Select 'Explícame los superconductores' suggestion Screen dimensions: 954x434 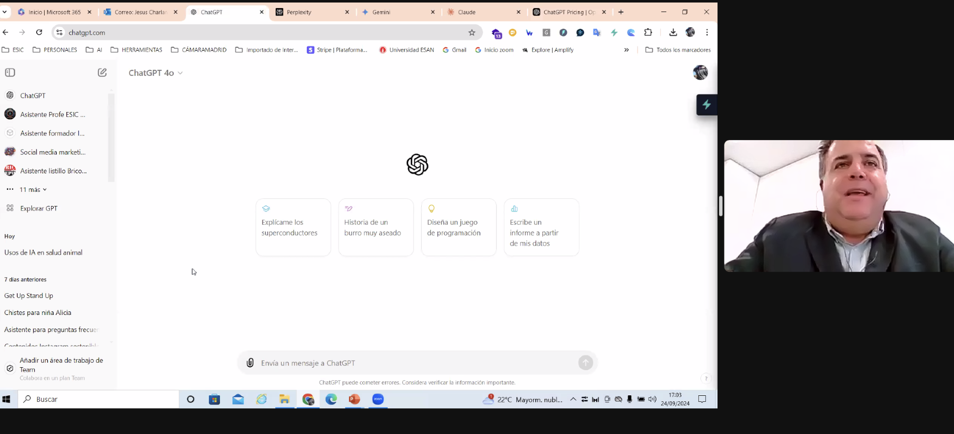(293, 227)
